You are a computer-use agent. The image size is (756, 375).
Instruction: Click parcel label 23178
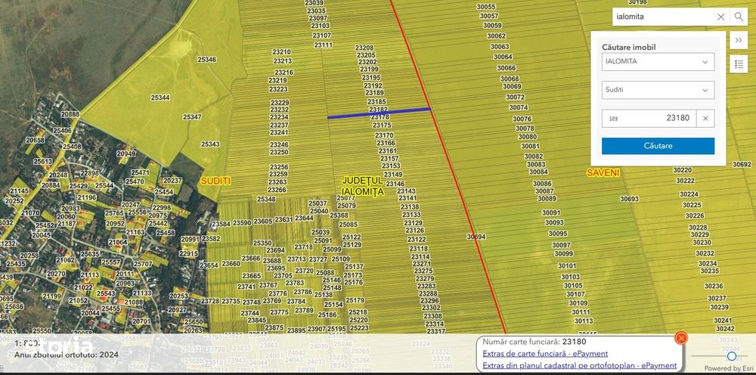[380, 117]
